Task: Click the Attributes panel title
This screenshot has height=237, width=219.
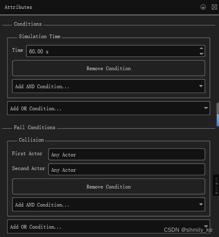Action: coord(18,7)
